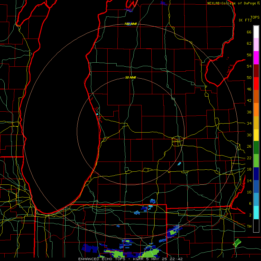Image resolution: width=261 pixels, height=261 pixels.
Task: Click legend value "18"
Action: point(249,169)
